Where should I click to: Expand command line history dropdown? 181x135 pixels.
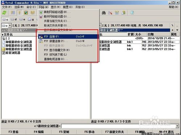(x=177, y=126)
